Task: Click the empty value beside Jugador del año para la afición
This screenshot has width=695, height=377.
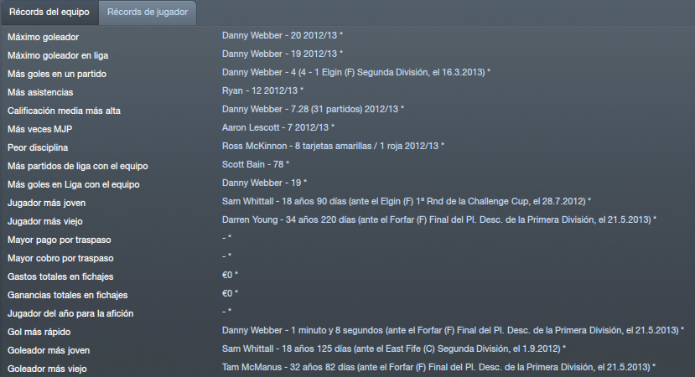Action: (226, 312)
